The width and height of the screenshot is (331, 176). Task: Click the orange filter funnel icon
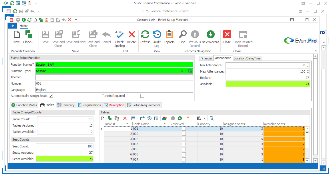[x=188, y=118]
